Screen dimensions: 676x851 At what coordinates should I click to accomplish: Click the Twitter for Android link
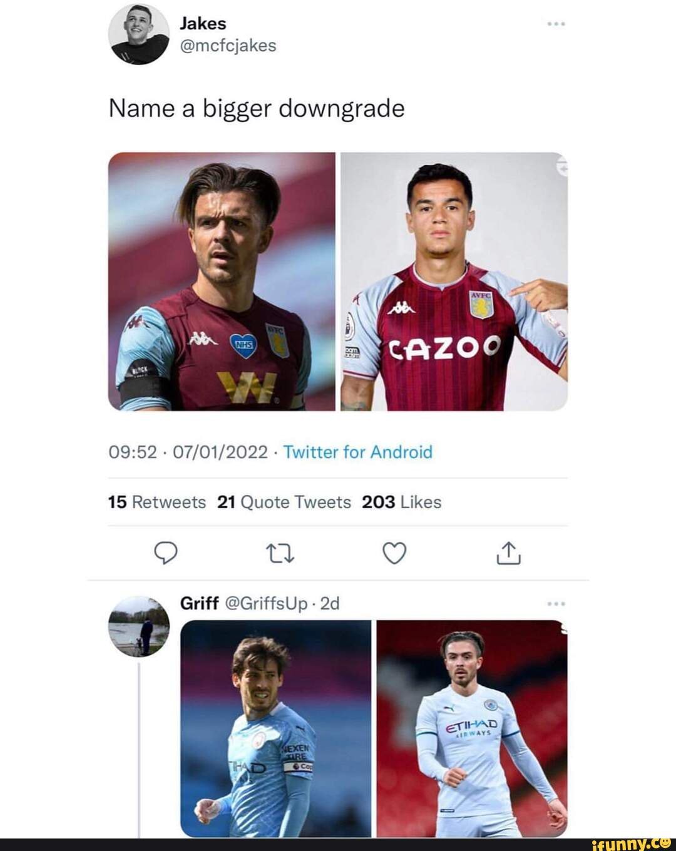point(357,452)
